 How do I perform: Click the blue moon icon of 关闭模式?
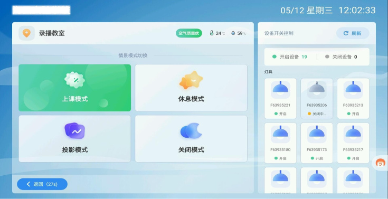pos(191,131)
